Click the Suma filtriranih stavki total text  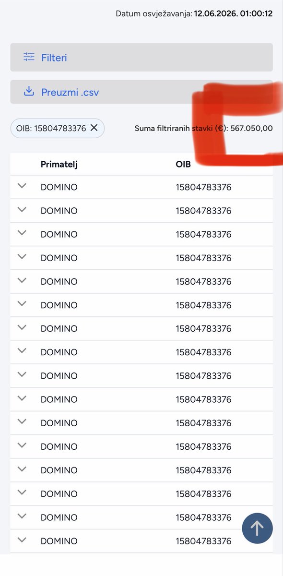pyautogui.click(x=204, y=129)
